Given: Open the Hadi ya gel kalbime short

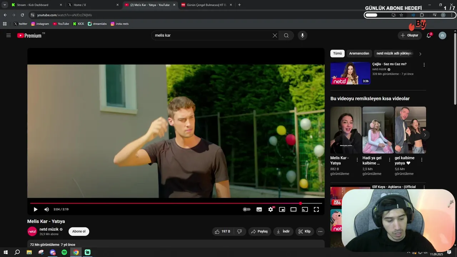Looking at the screenshot, I should [378, 130].
